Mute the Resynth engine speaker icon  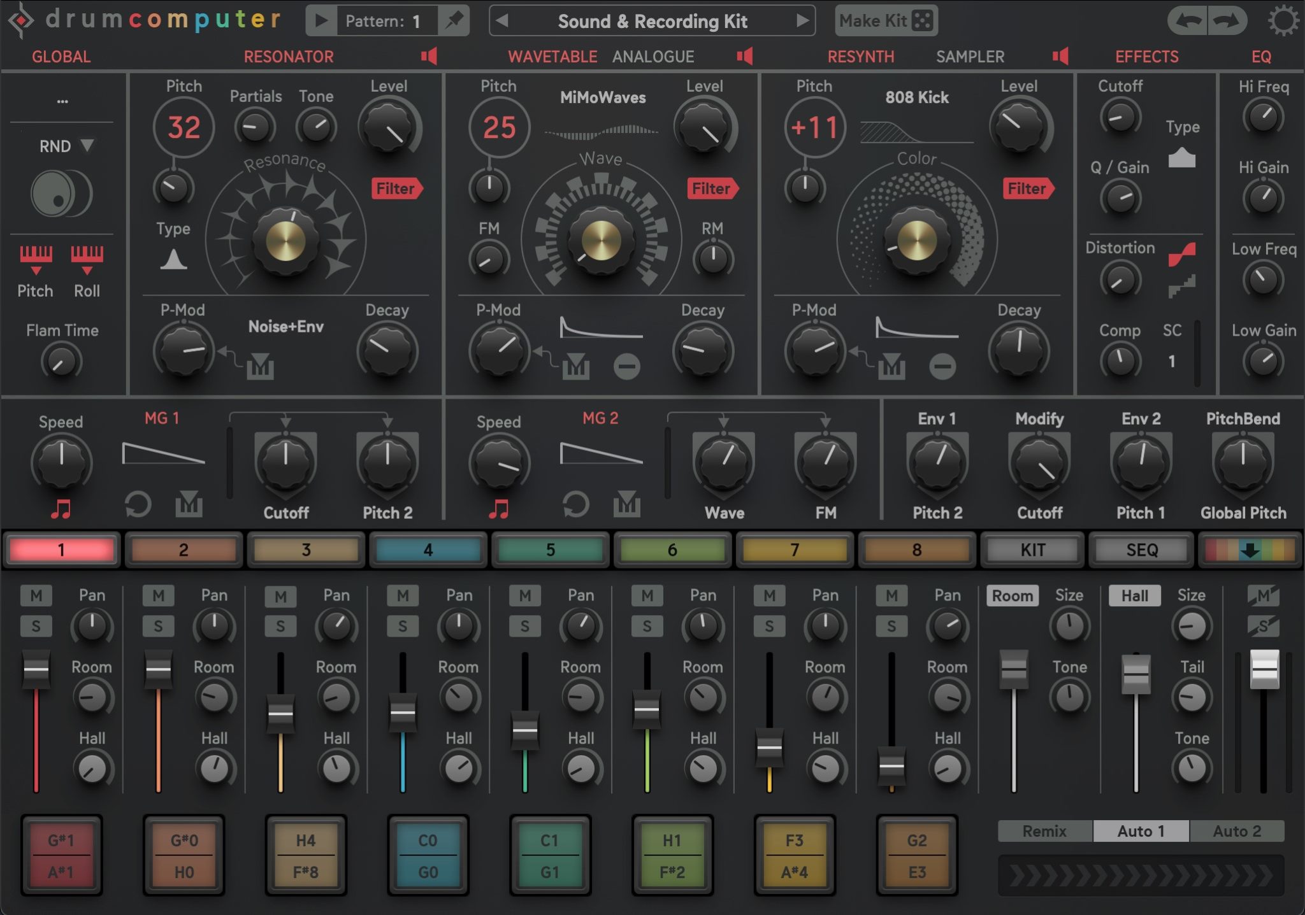click(1060, 56)
